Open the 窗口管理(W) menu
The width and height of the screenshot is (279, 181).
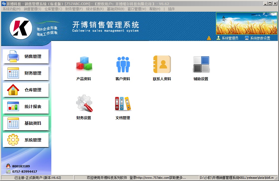click(137, 9)
